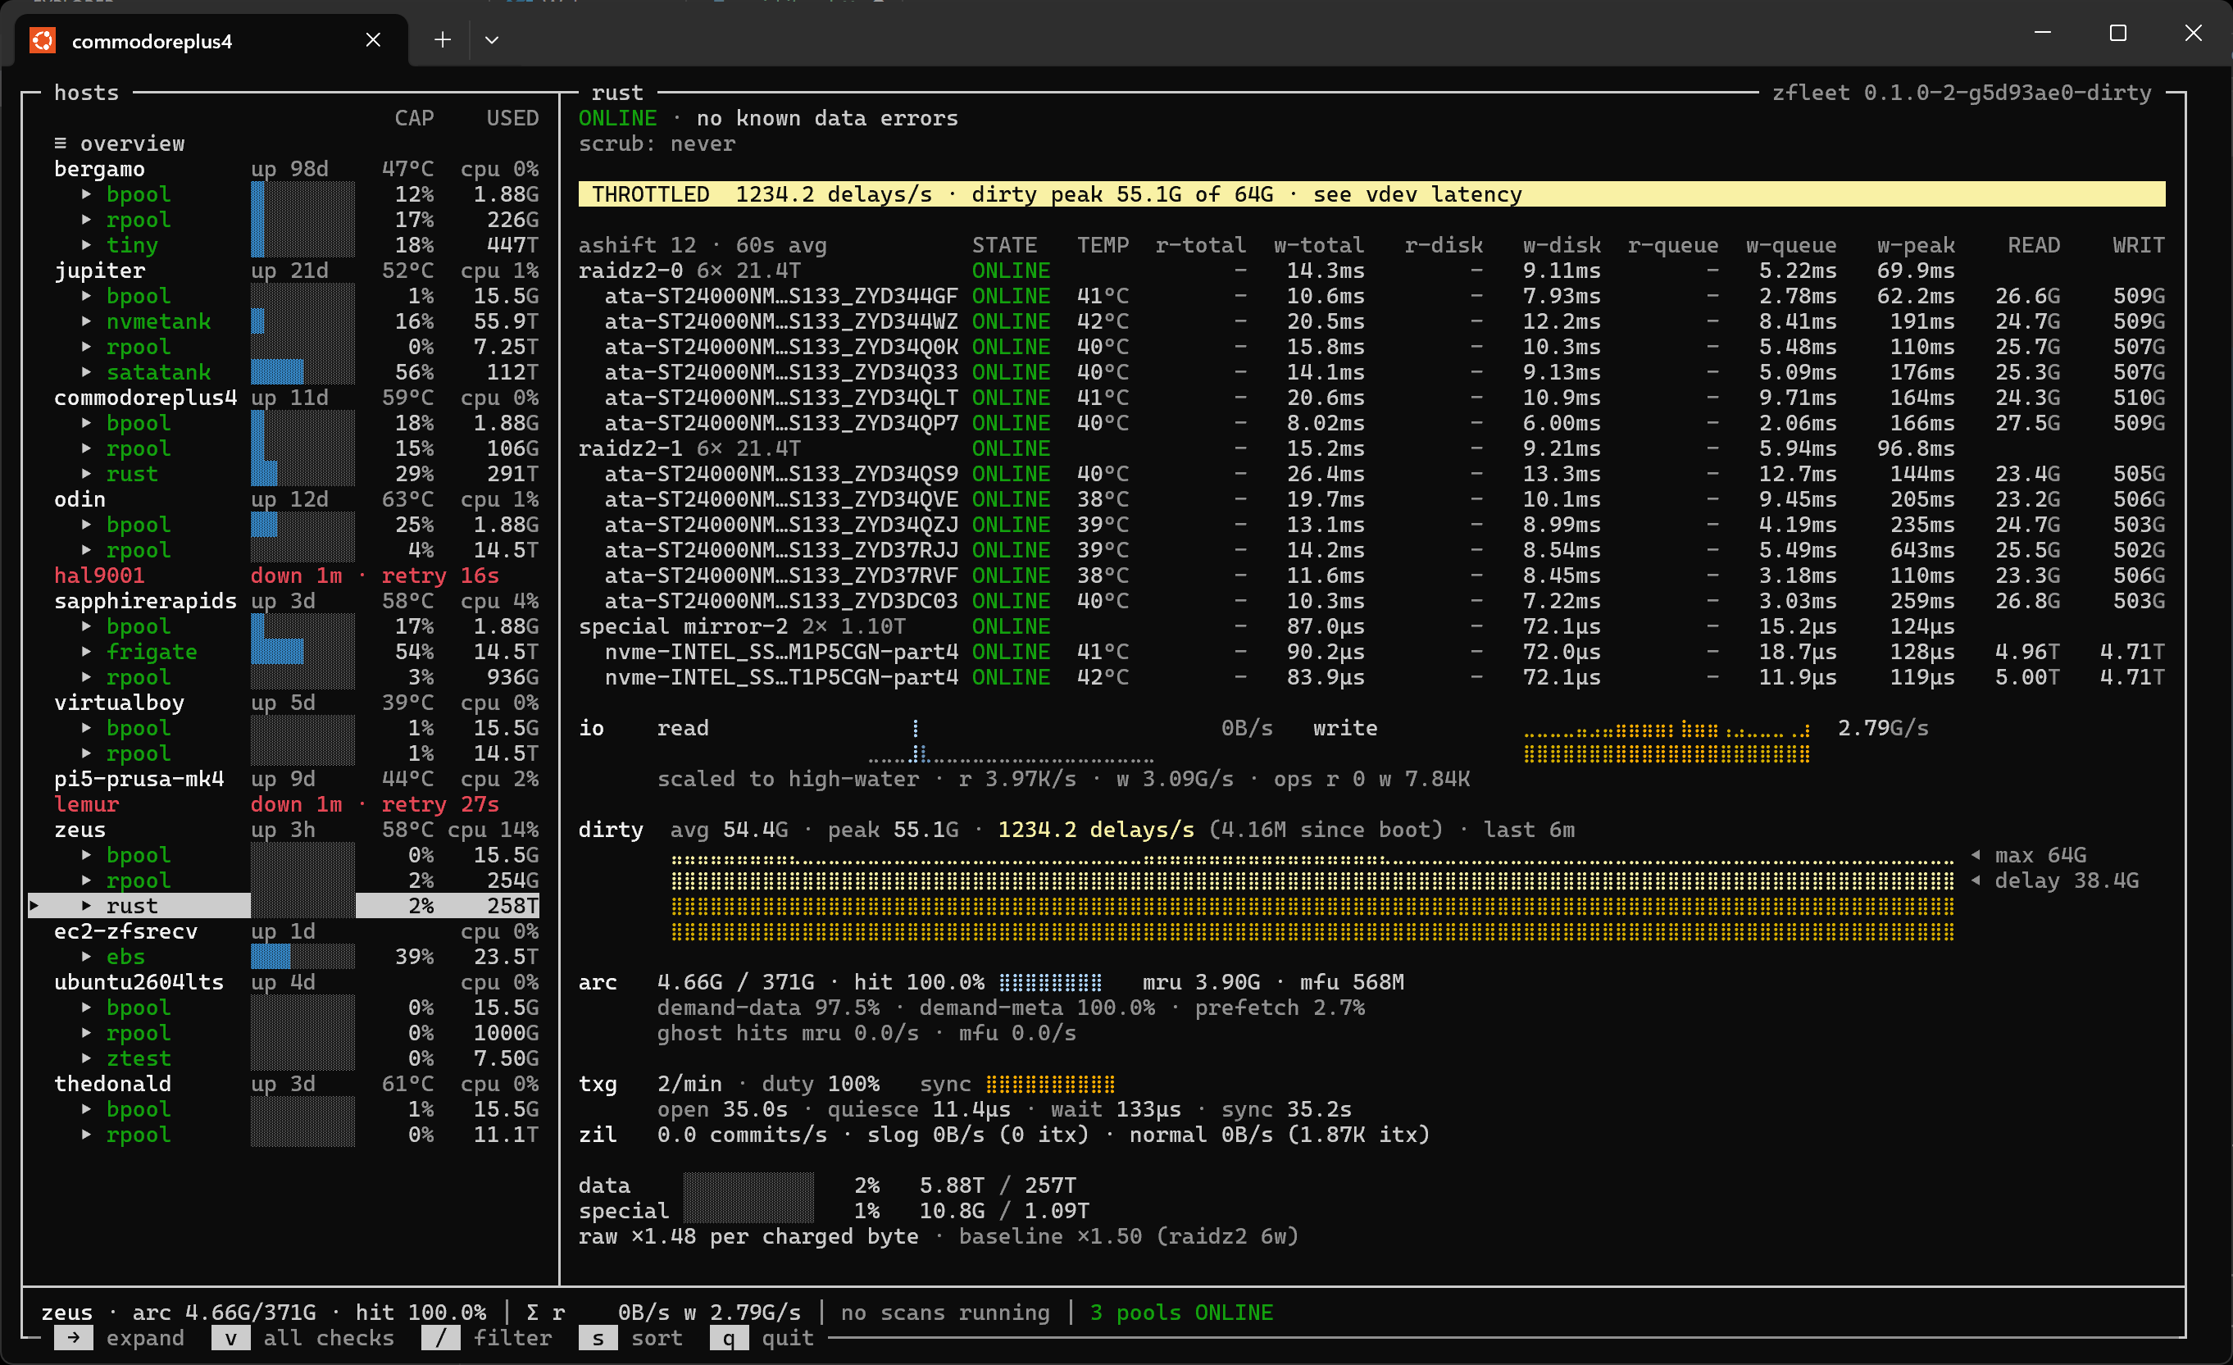
Task: Open the overview entry in hosts
Action: (x=119, y=143)
